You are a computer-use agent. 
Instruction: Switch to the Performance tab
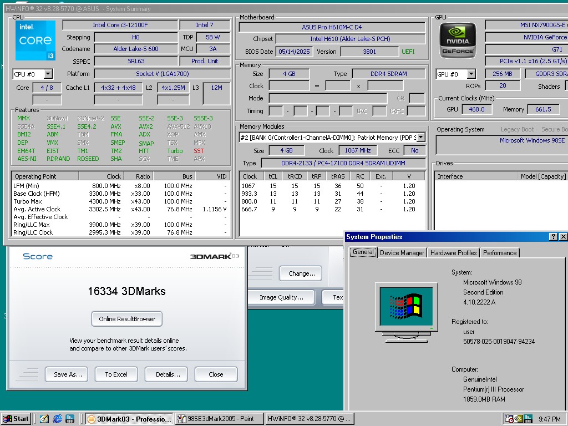coord(499,253)
